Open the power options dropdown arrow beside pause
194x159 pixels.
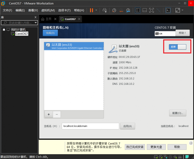(96, 10)
